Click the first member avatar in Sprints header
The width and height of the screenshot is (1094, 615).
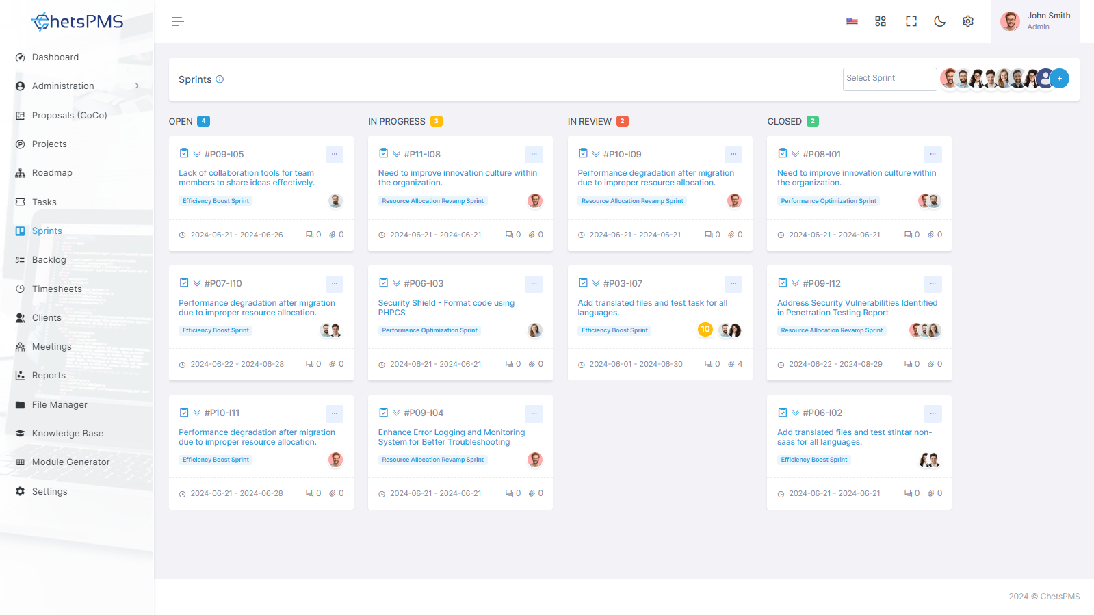point(949,79)
